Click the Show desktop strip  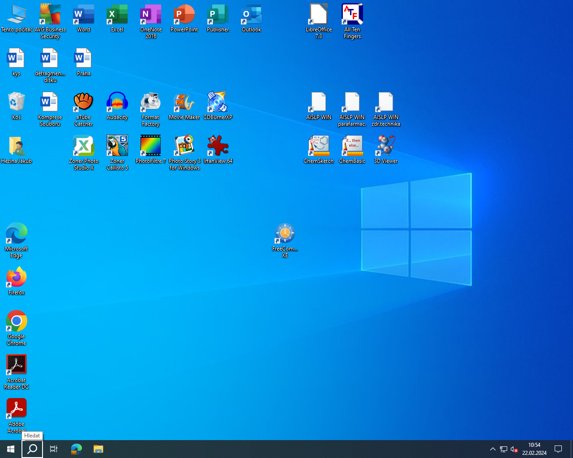[x=572, y=449]
